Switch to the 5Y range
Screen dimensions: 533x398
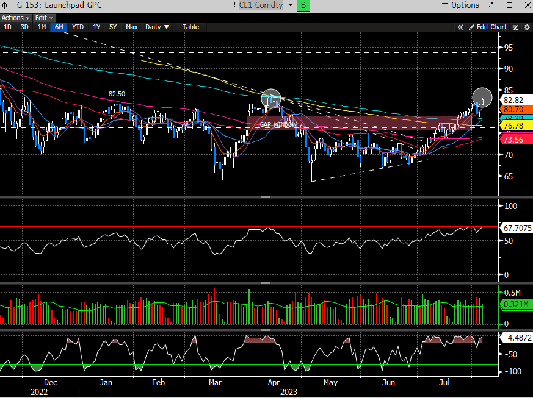tap(113, 27)
